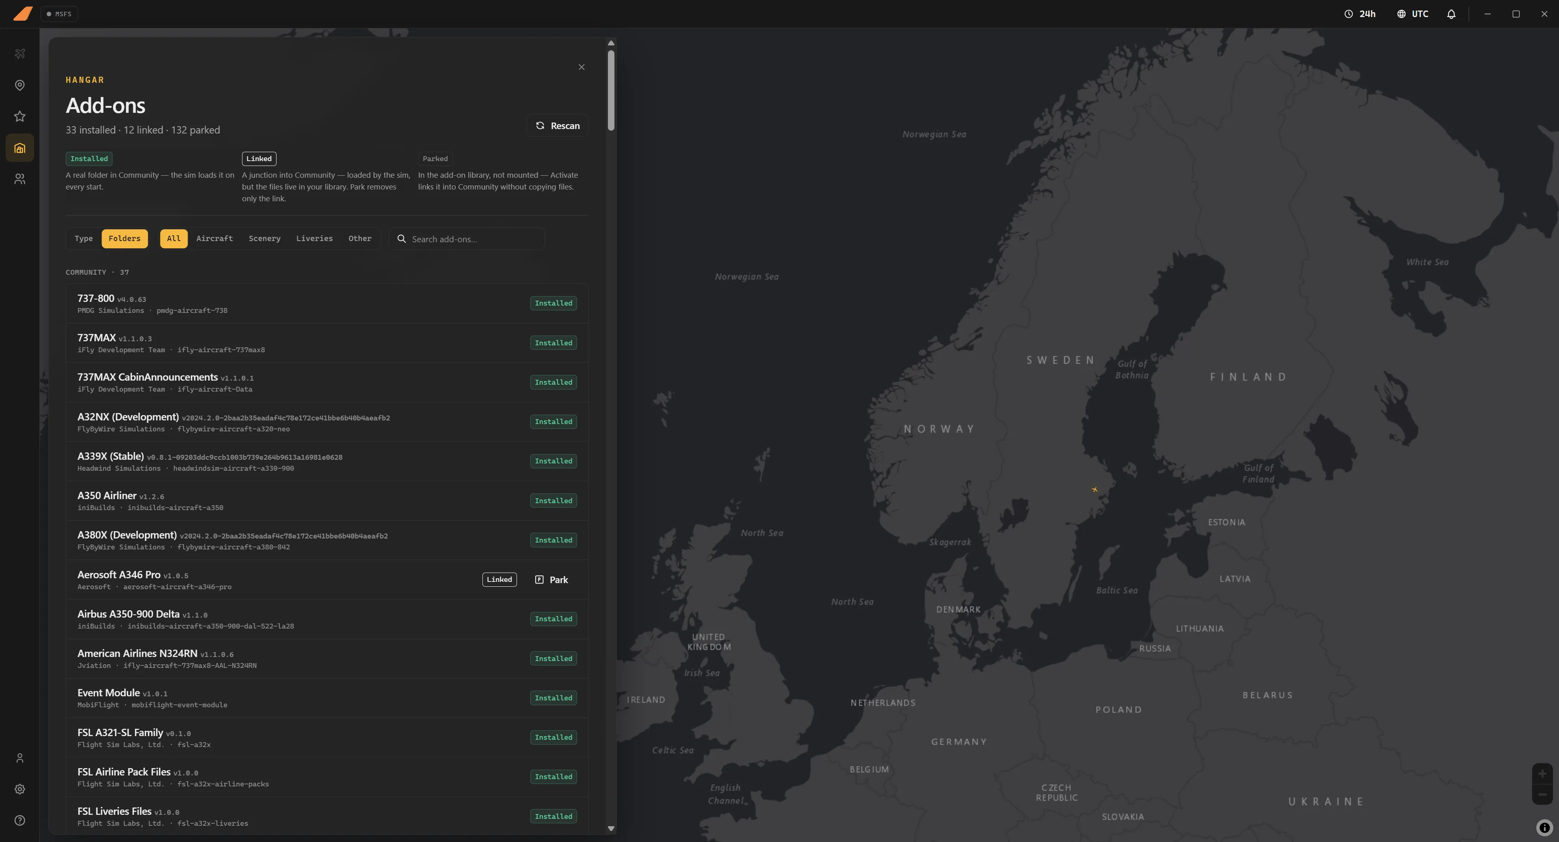Open help via the question mark icon
Viewport: 1559px width, 842px height.
20,820
